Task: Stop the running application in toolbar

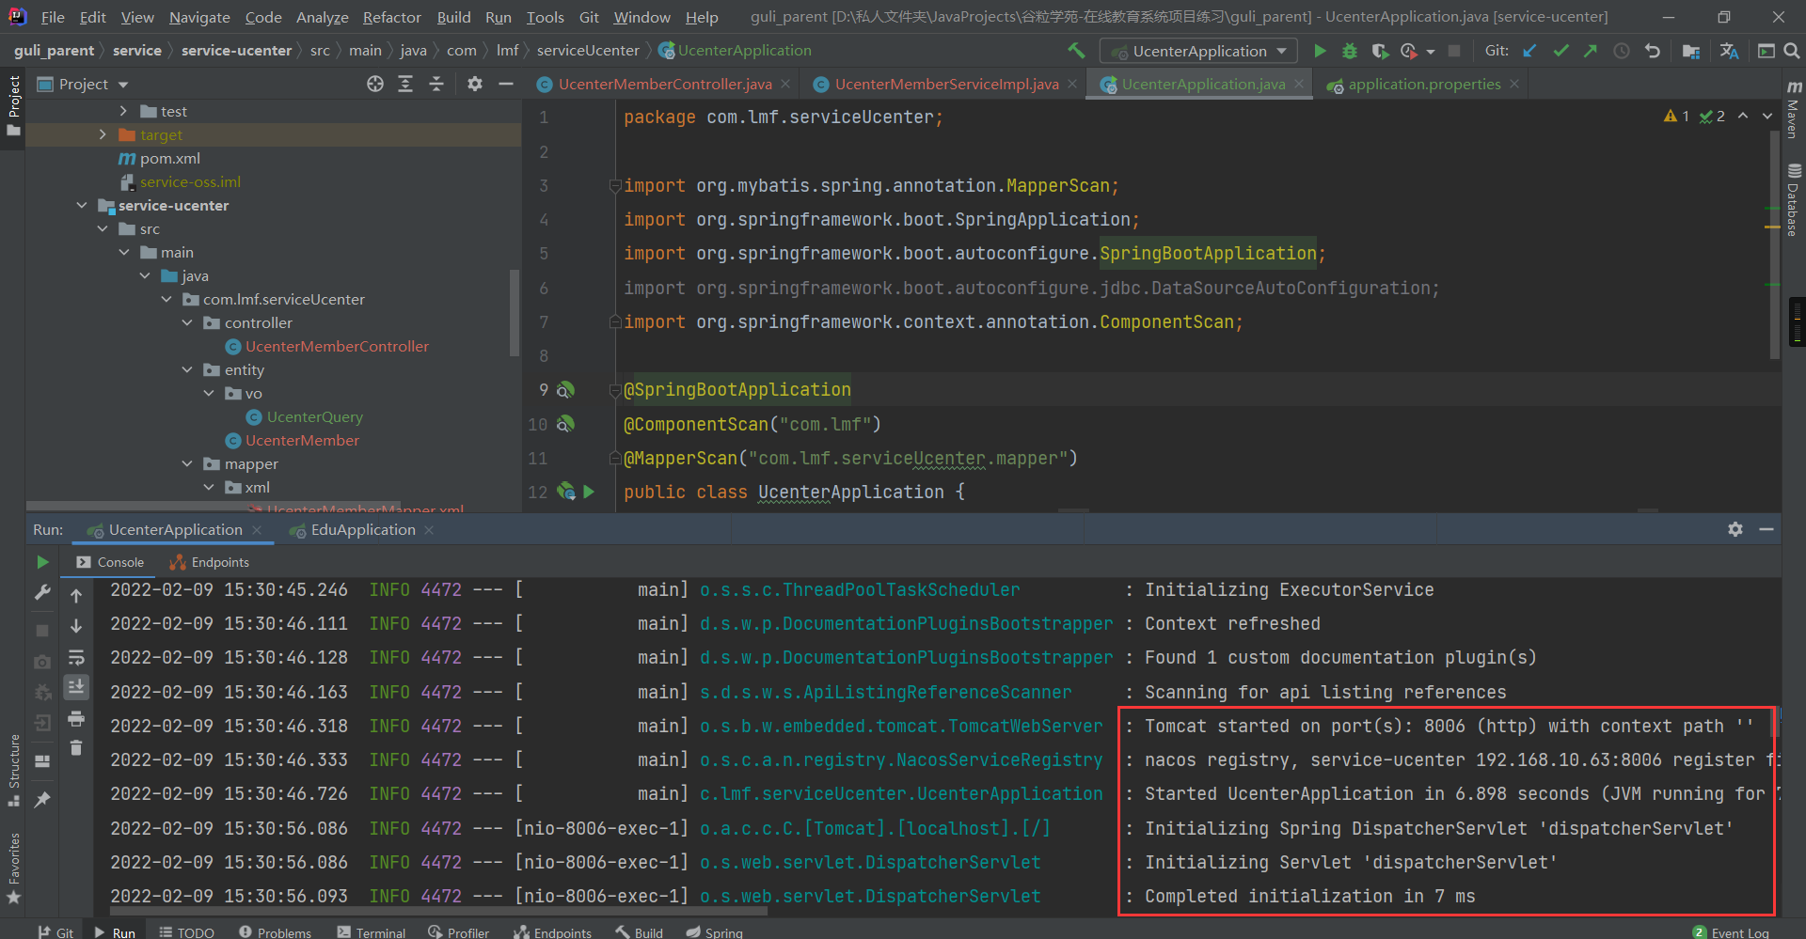Action: (x=1454, y=51)
